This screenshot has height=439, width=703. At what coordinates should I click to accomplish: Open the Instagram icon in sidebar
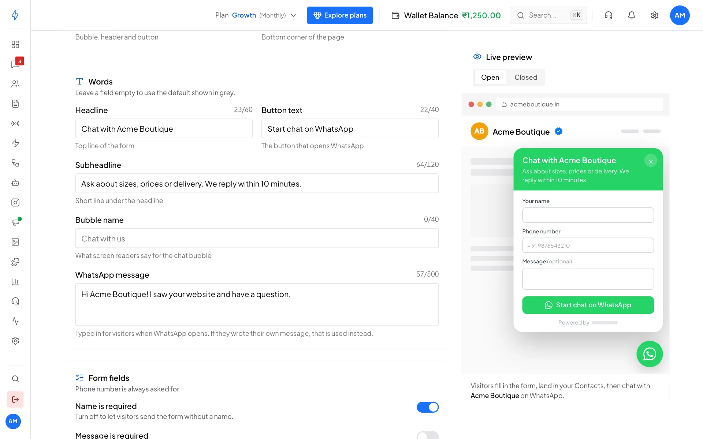pyautogui.click(x=15, y=202)
